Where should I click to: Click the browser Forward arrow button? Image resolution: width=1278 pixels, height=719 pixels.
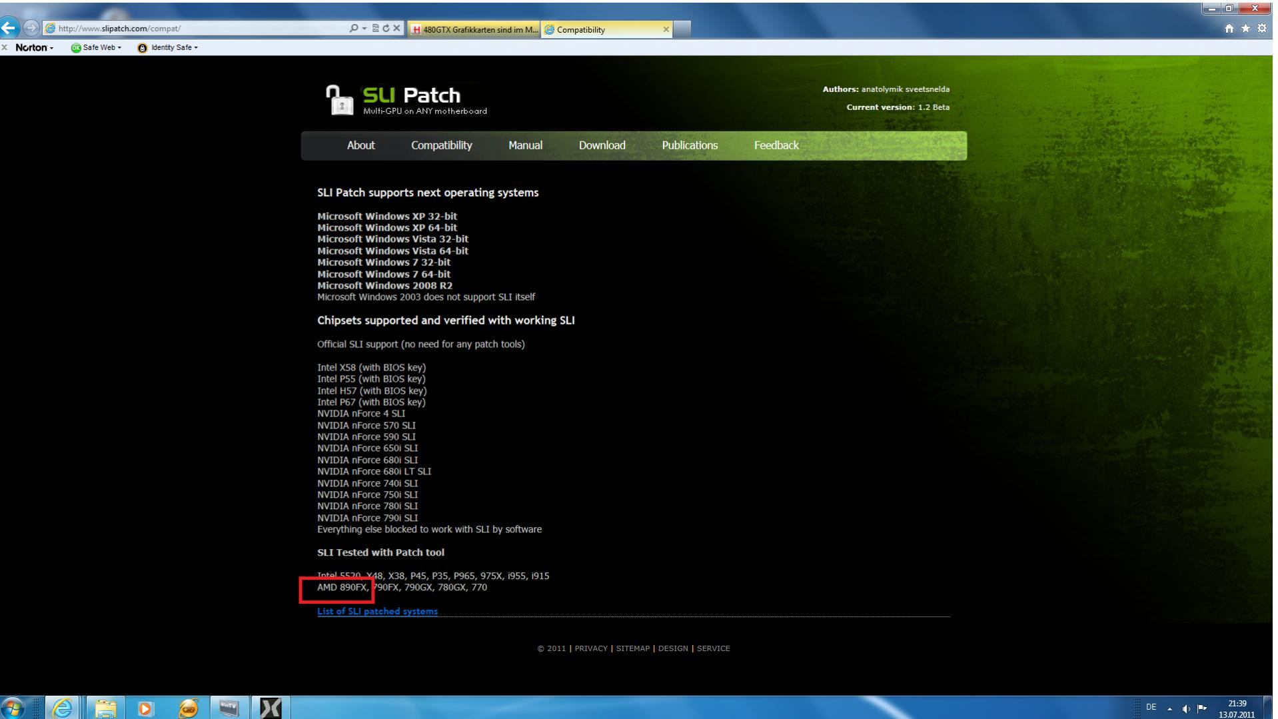pos(32,29)
